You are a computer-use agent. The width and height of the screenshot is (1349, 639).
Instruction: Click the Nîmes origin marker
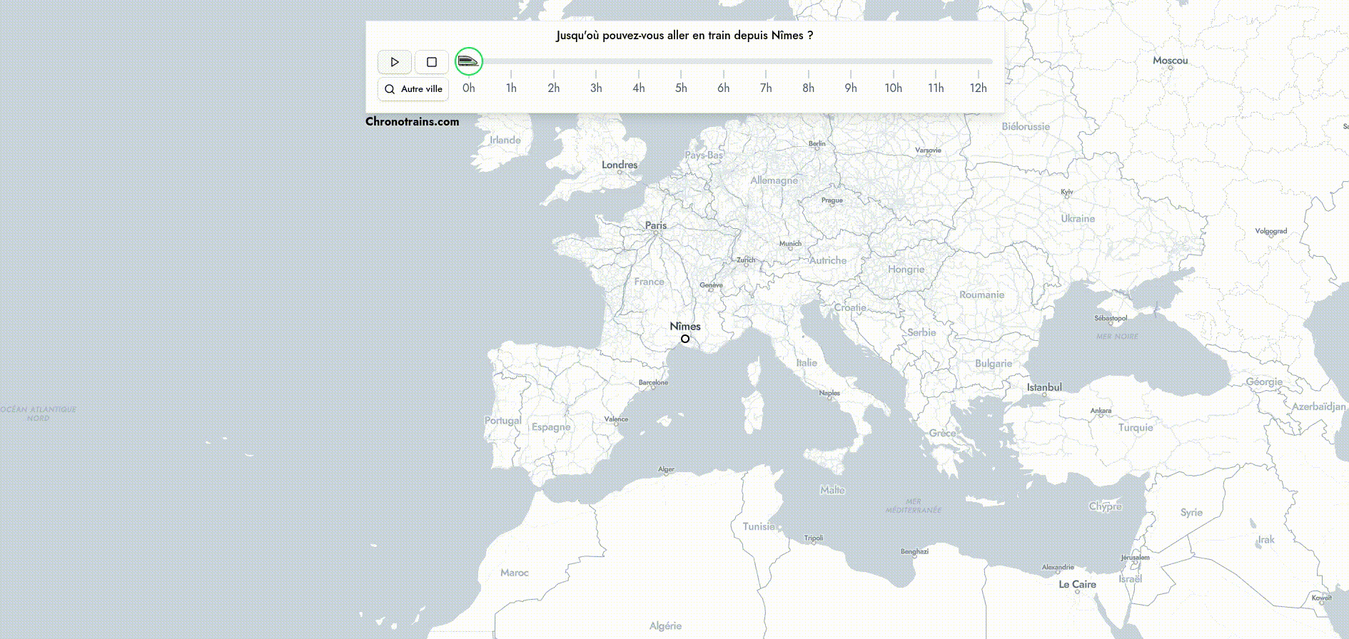pyautogui.click(x=685, y=339)
